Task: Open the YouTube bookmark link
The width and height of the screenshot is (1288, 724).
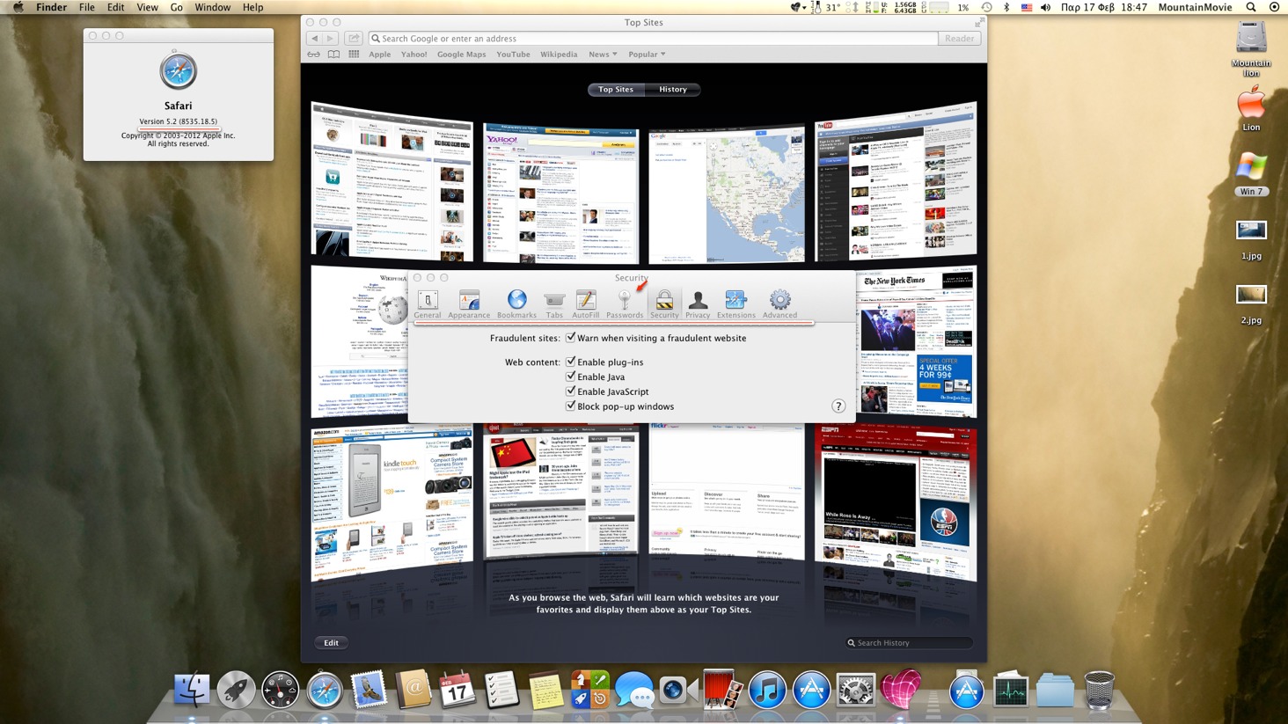Action: pyautogui.click(x=513, y=55)
